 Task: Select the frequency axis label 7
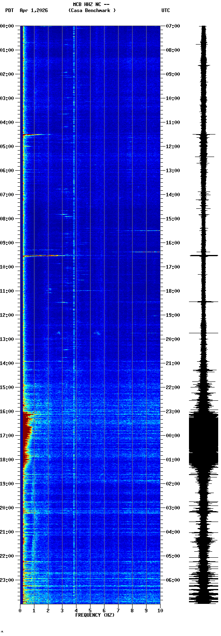pyautogui.click(x=118, y=611)
